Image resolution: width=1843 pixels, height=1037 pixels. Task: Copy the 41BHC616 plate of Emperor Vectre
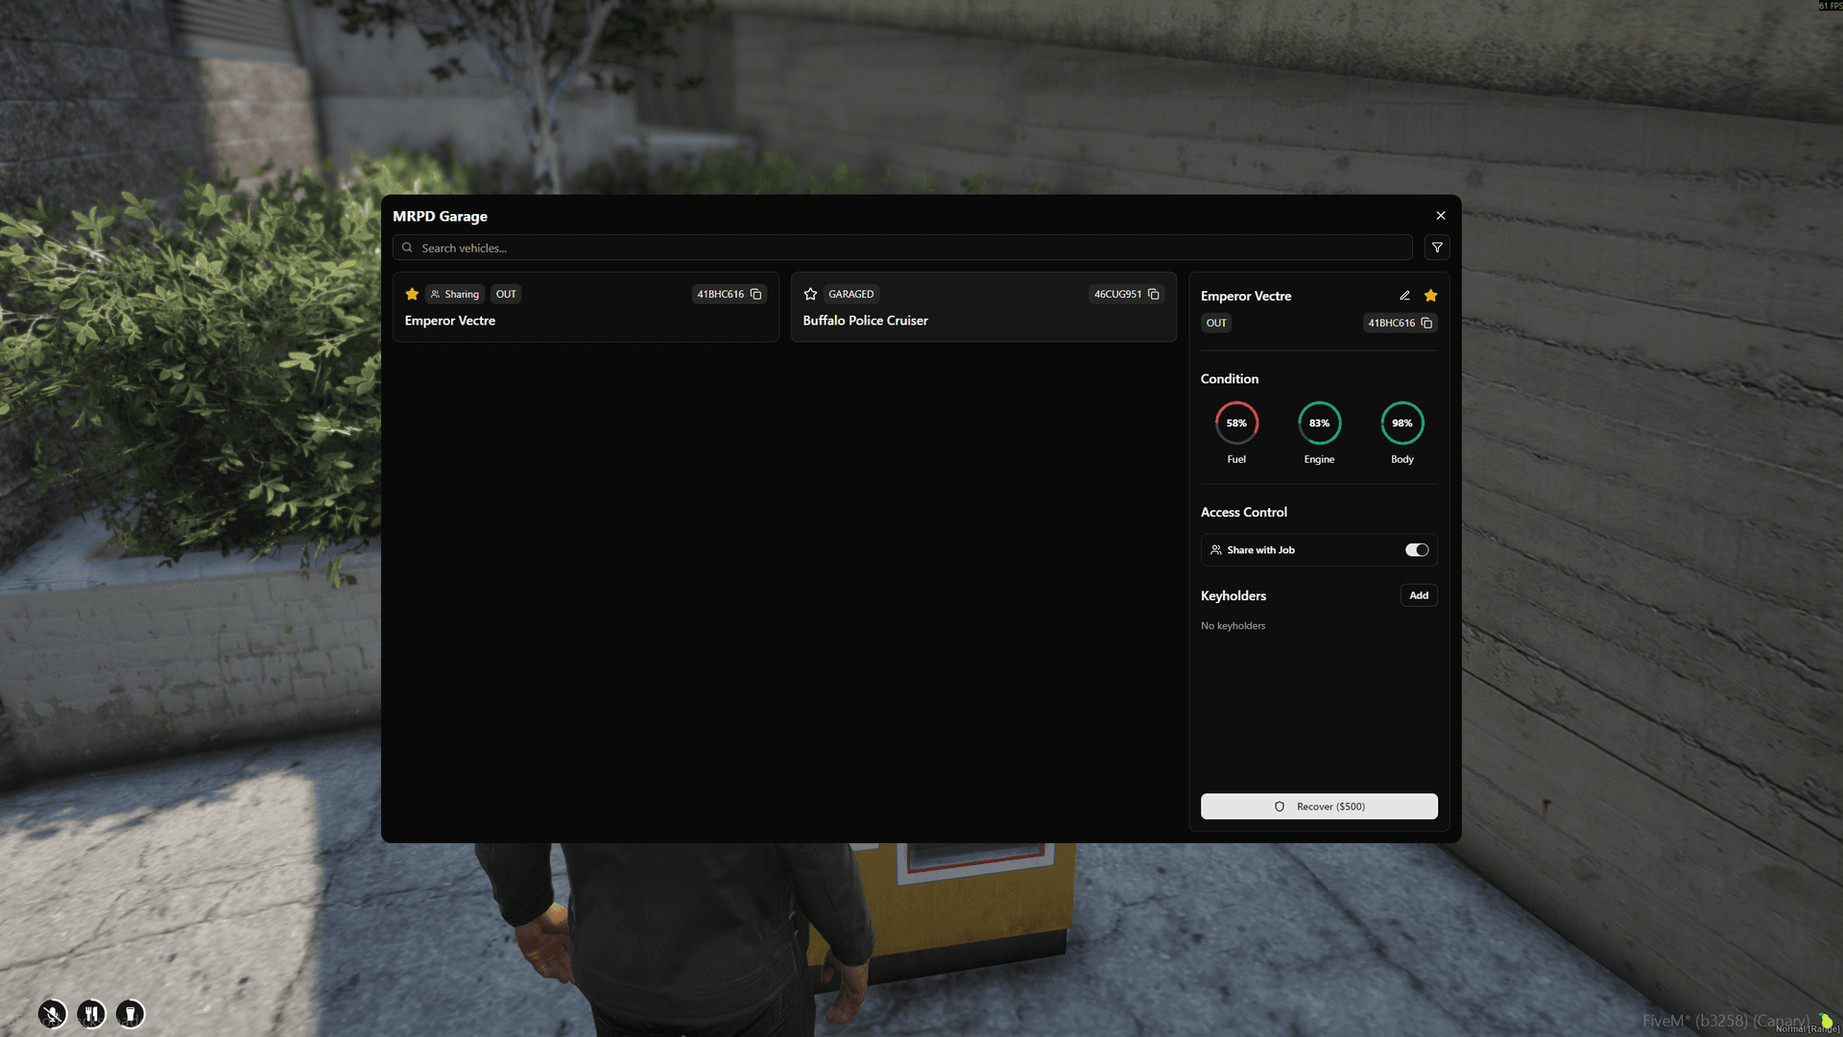tap(755, 294)
